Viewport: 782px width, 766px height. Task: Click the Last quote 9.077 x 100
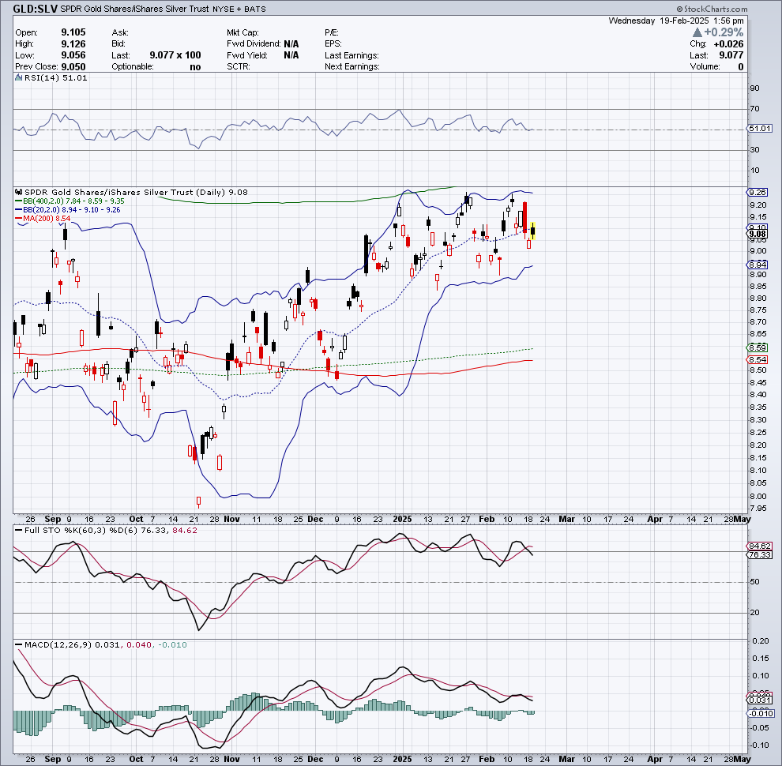click(x=175, y=55)
